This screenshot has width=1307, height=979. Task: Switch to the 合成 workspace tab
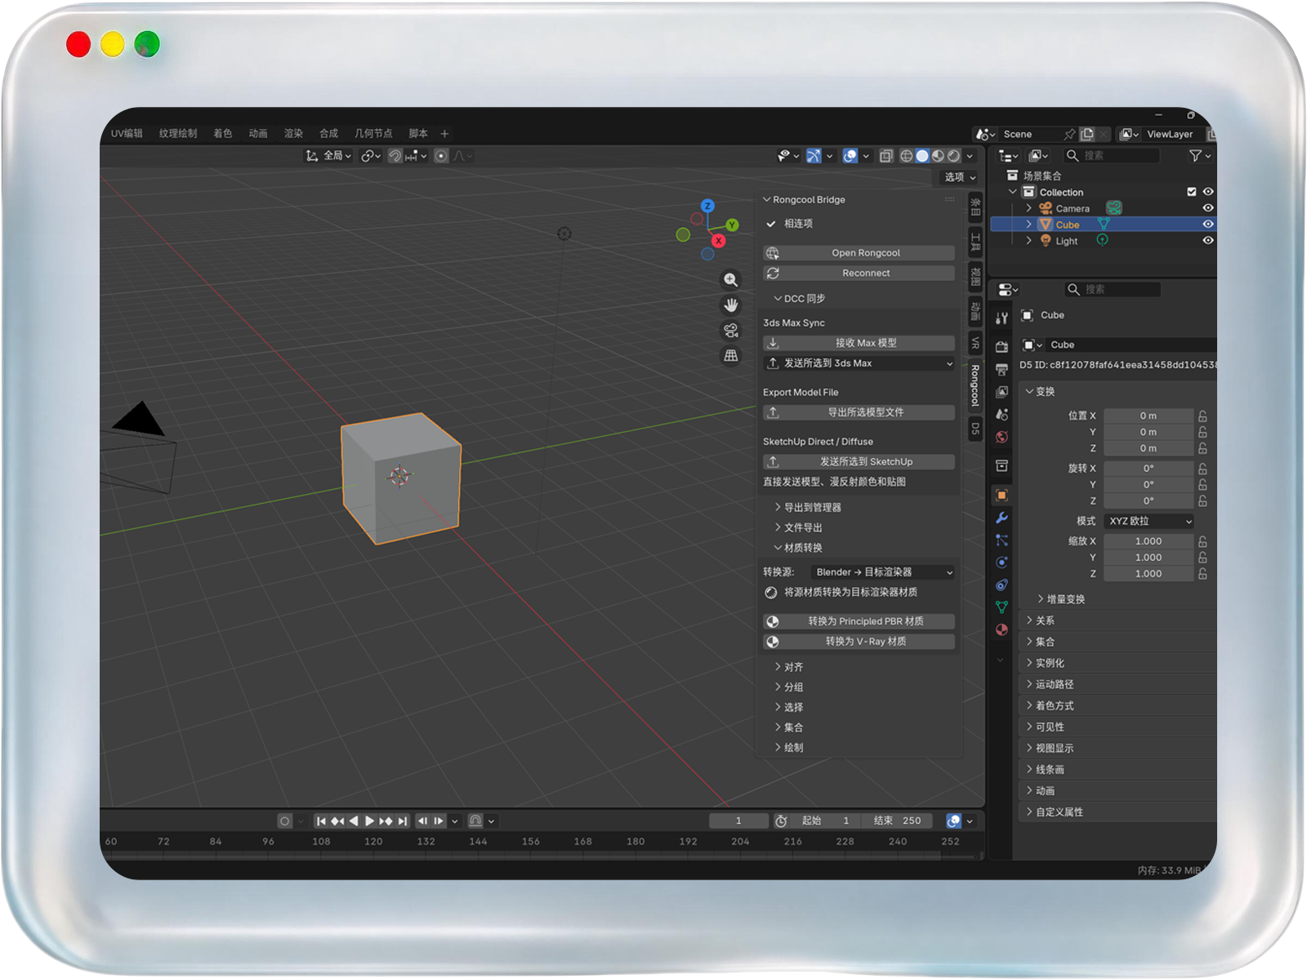pyautogui.click(x=328, y=133)
